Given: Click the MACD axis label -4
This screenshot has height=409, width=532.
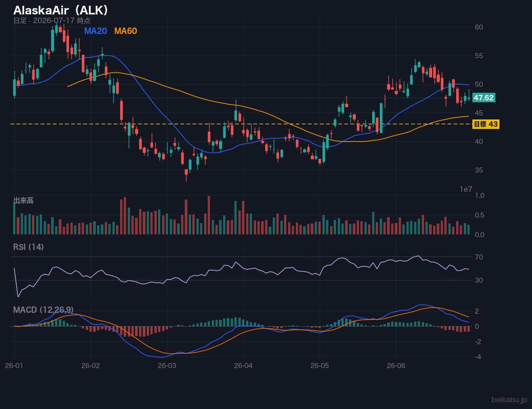Looking at the screenshot, I should [478, 357].
